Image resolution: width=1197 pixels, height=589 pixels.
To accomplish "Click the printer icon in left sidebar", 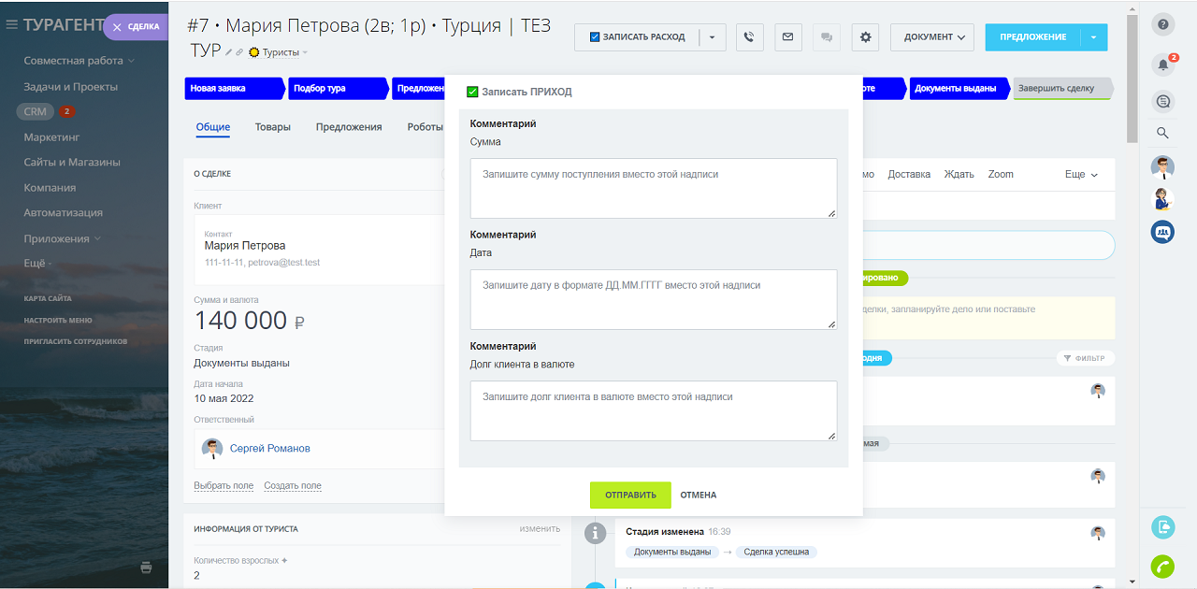I will click(x=146, y=567).
